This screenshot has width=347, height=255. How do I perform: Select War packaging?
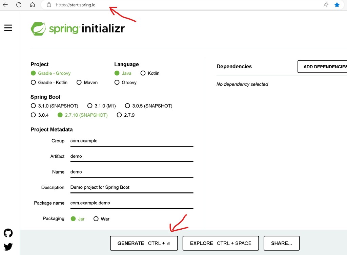coord(101,219)
